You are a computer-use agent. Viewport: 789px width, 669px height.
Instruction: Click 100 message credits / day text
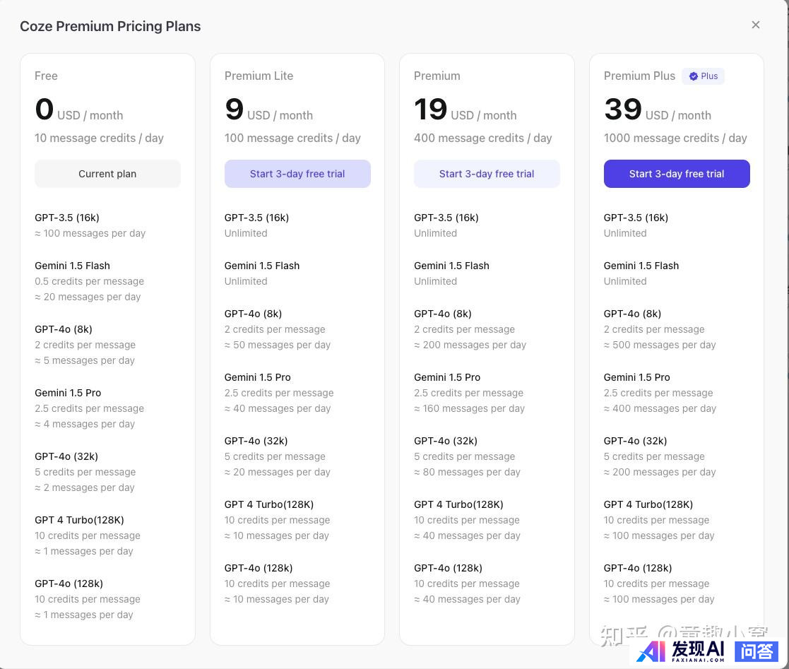coord(292,138)
